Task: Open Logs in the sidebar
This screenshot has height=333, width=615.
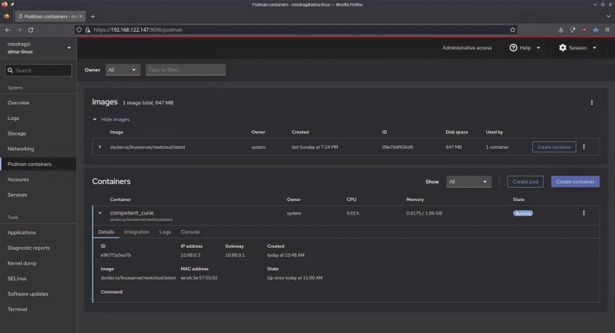Action: pyautogui.click(x=38, y=118)
